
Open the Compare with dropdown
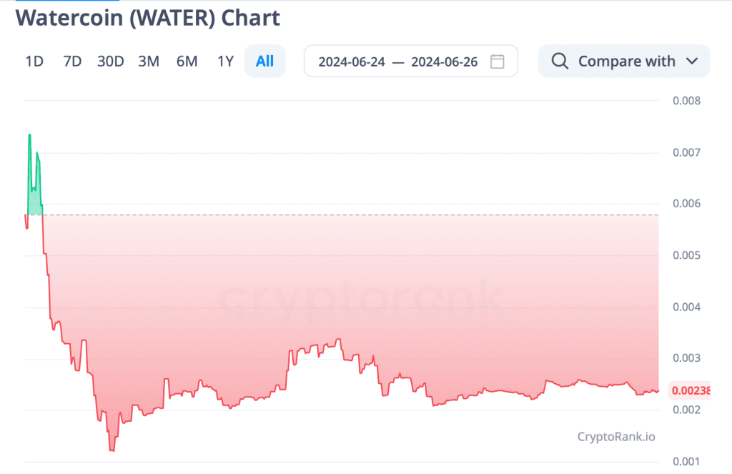click(x=626, y=61)
